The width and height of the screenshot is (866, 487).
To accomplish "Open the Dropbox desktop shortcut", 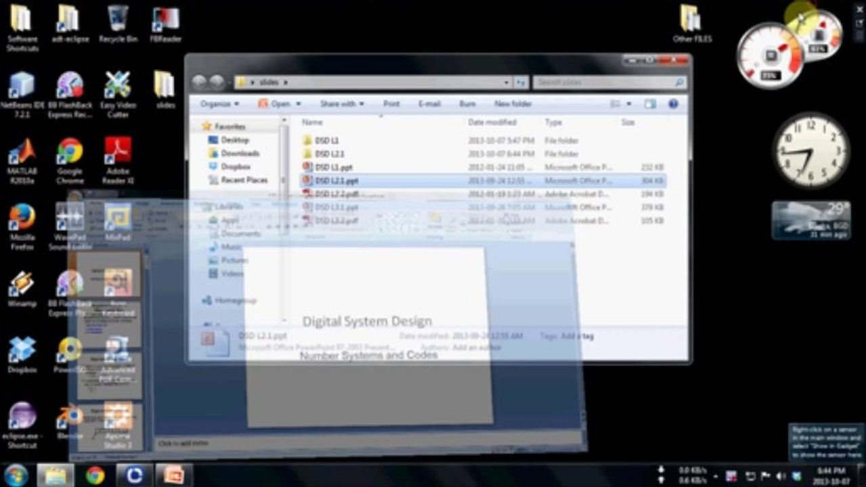I will pos(22,354).
